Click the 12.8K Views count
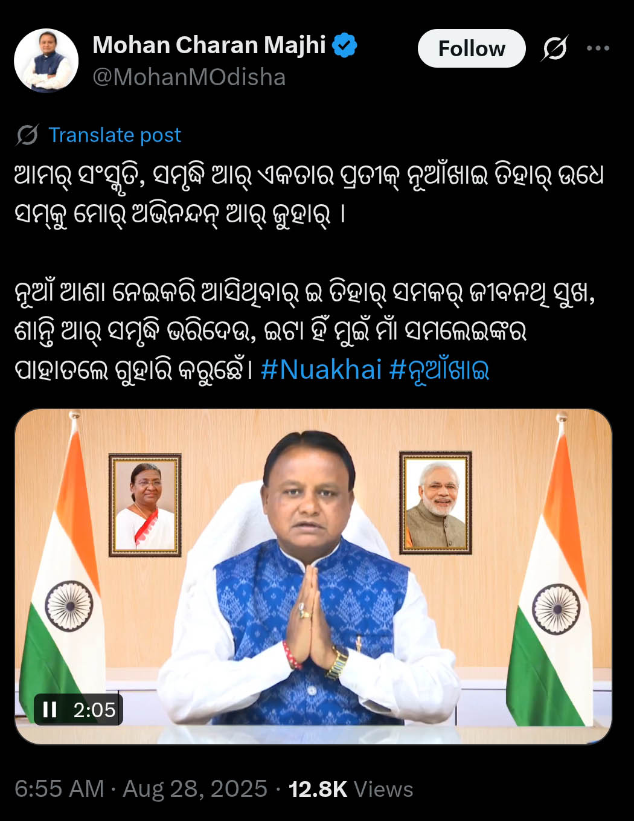The width and height of the screenshot is (634, 821). [351, 789]
